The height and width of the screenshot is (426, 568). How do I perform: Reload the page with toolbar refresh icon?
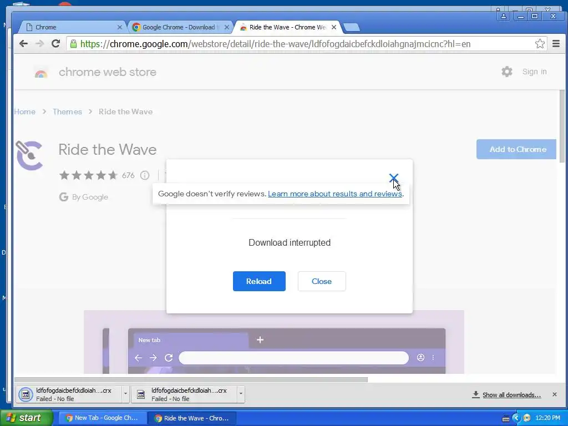[55, 44]
